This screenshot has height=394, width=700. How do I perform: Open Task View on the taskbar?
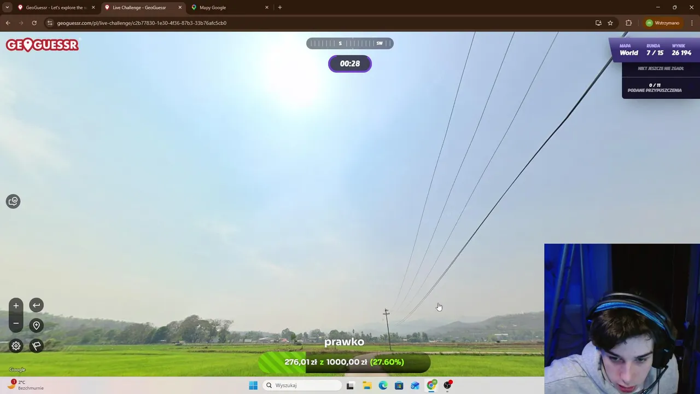click(350, 385)
